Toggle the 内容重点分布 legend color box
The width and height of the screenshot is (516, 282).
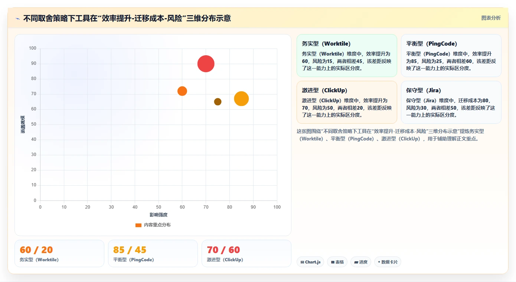pos(138,225)
